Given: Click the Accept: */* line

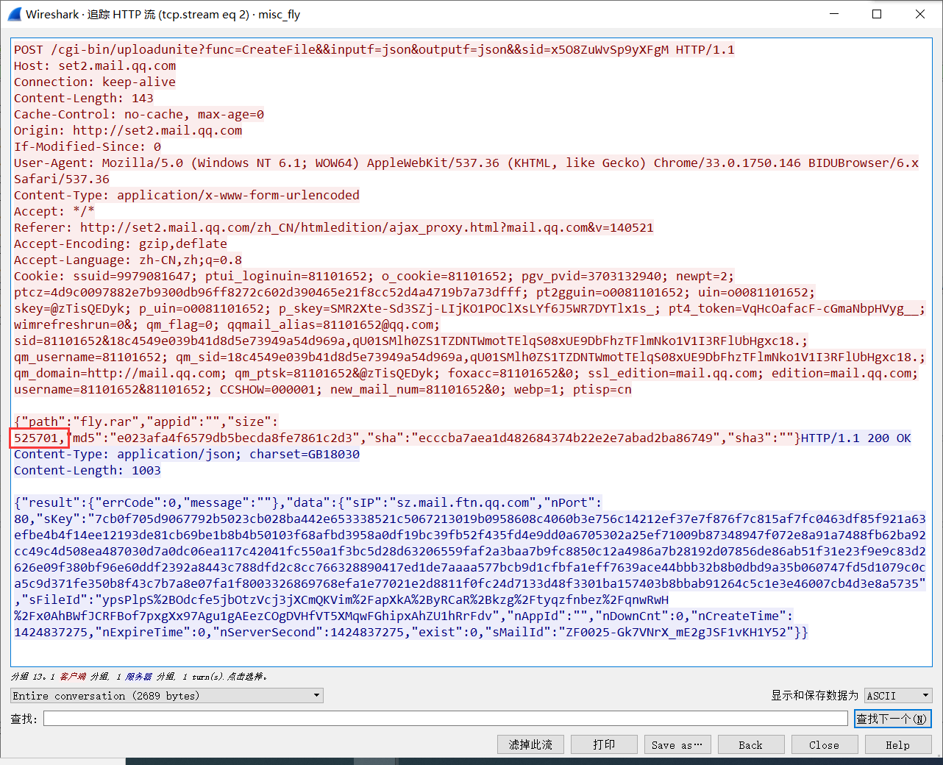Looking at the screenshot, I should click(x=54, y=211).
